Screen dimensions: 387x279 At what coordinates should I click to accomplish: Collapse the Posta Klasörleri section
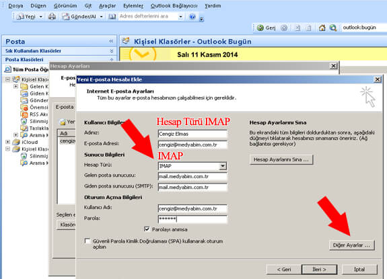(111, 59)
